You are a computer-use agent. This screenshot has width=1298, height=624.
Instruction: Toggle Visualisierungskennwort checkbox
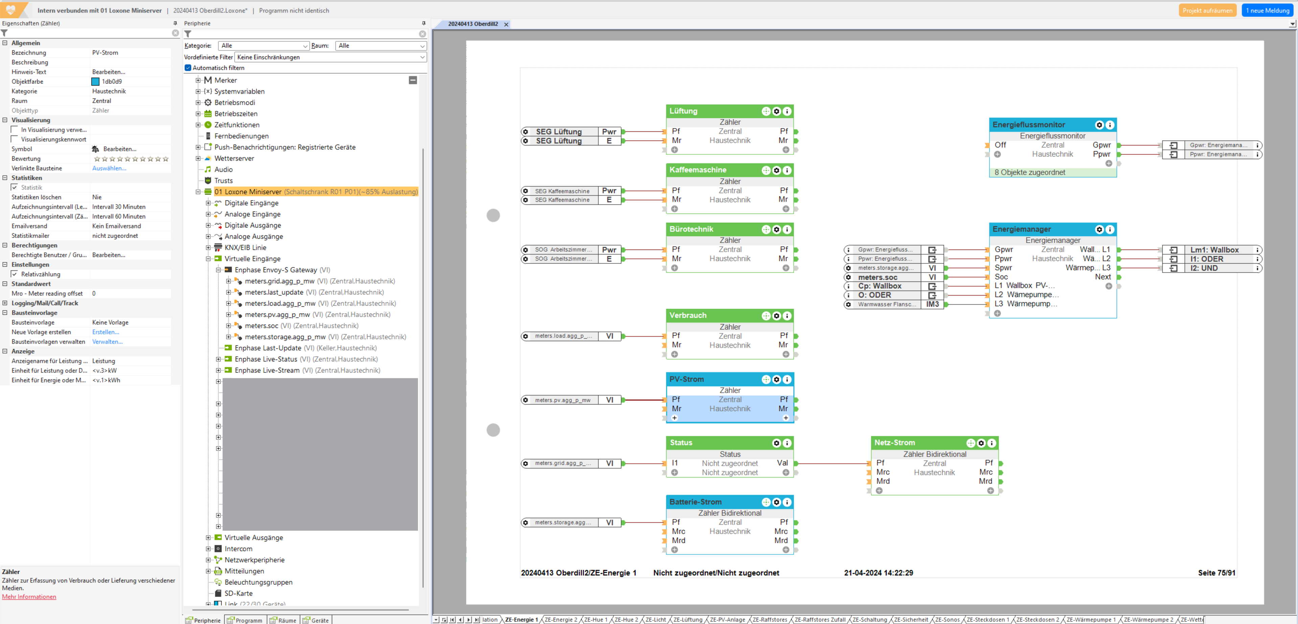pyautogui.click(x=15, y=140)
